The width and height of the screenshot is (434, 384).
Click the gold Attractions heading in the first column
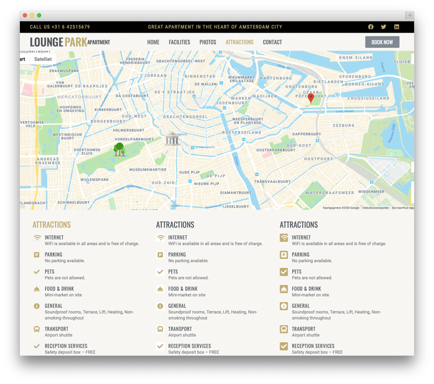(x=52, y=225)
